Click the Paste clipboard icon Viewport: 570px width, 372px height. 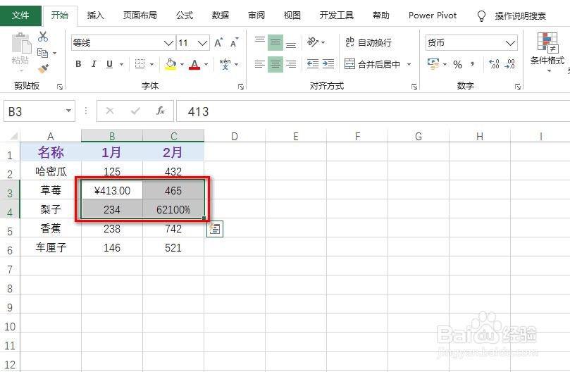pyautogui.click(x=20, y=43)
